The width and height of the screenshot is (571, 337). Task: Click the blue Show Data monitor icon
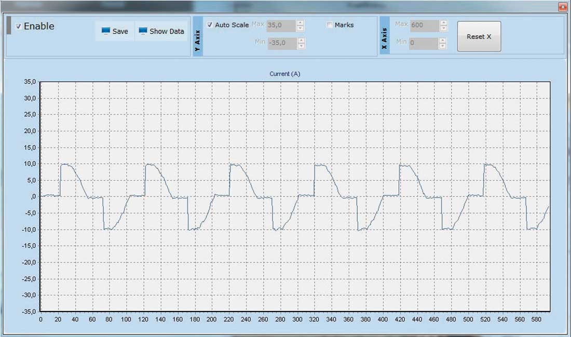pos(143,31)
